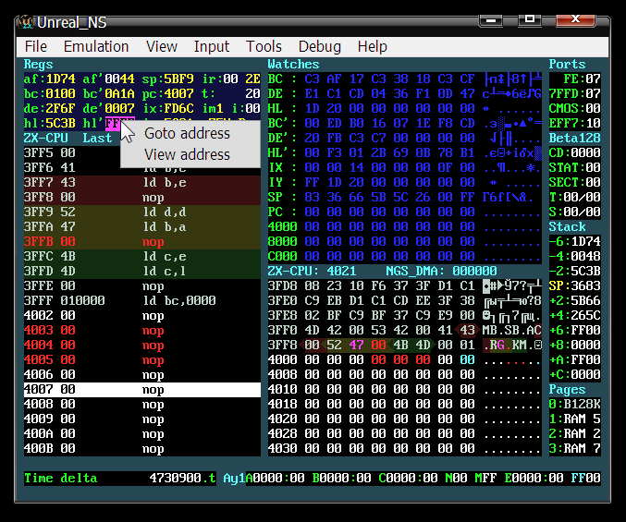Click the SECT:00 Beta128 value
Screen dimensions: 626x522
click(574, 182)
